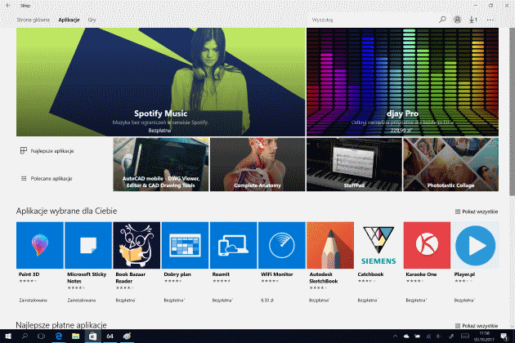The height and width of the screenshot is (343, 515).
Task: Open the more options ellipsis menu
Action: pyautogui.click(x=490, y=20)
